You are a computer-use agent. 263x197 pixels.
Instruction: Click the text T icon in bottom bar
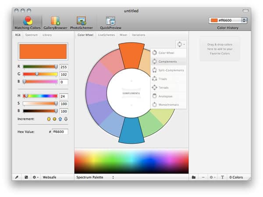[x=222, y=177]
